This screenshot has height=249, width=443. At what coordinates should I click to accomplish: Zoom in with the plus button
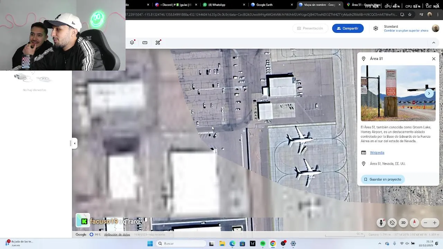pyautogui.click(x=435, y=223)
